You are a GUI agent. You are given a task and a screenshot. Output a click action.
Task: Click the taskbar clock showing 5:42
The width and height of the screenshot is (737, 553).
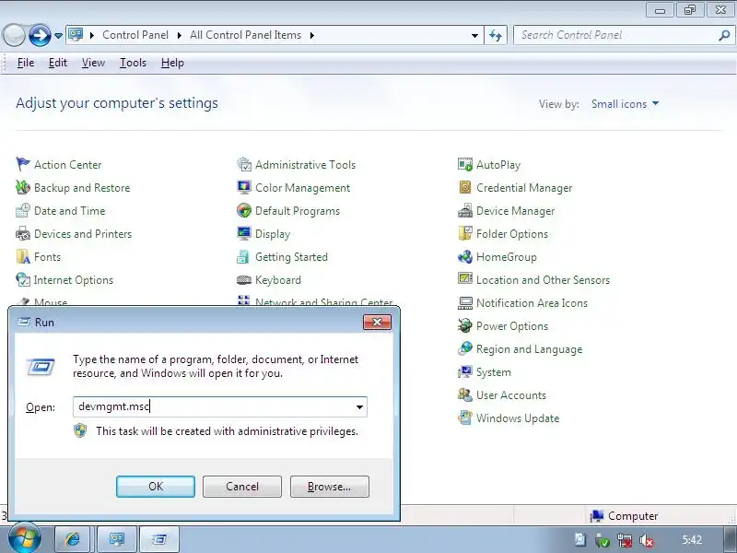[692, 540]
